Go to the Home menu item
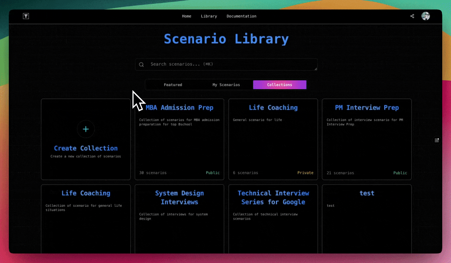The image size is (451, 263). coord(187,16)
